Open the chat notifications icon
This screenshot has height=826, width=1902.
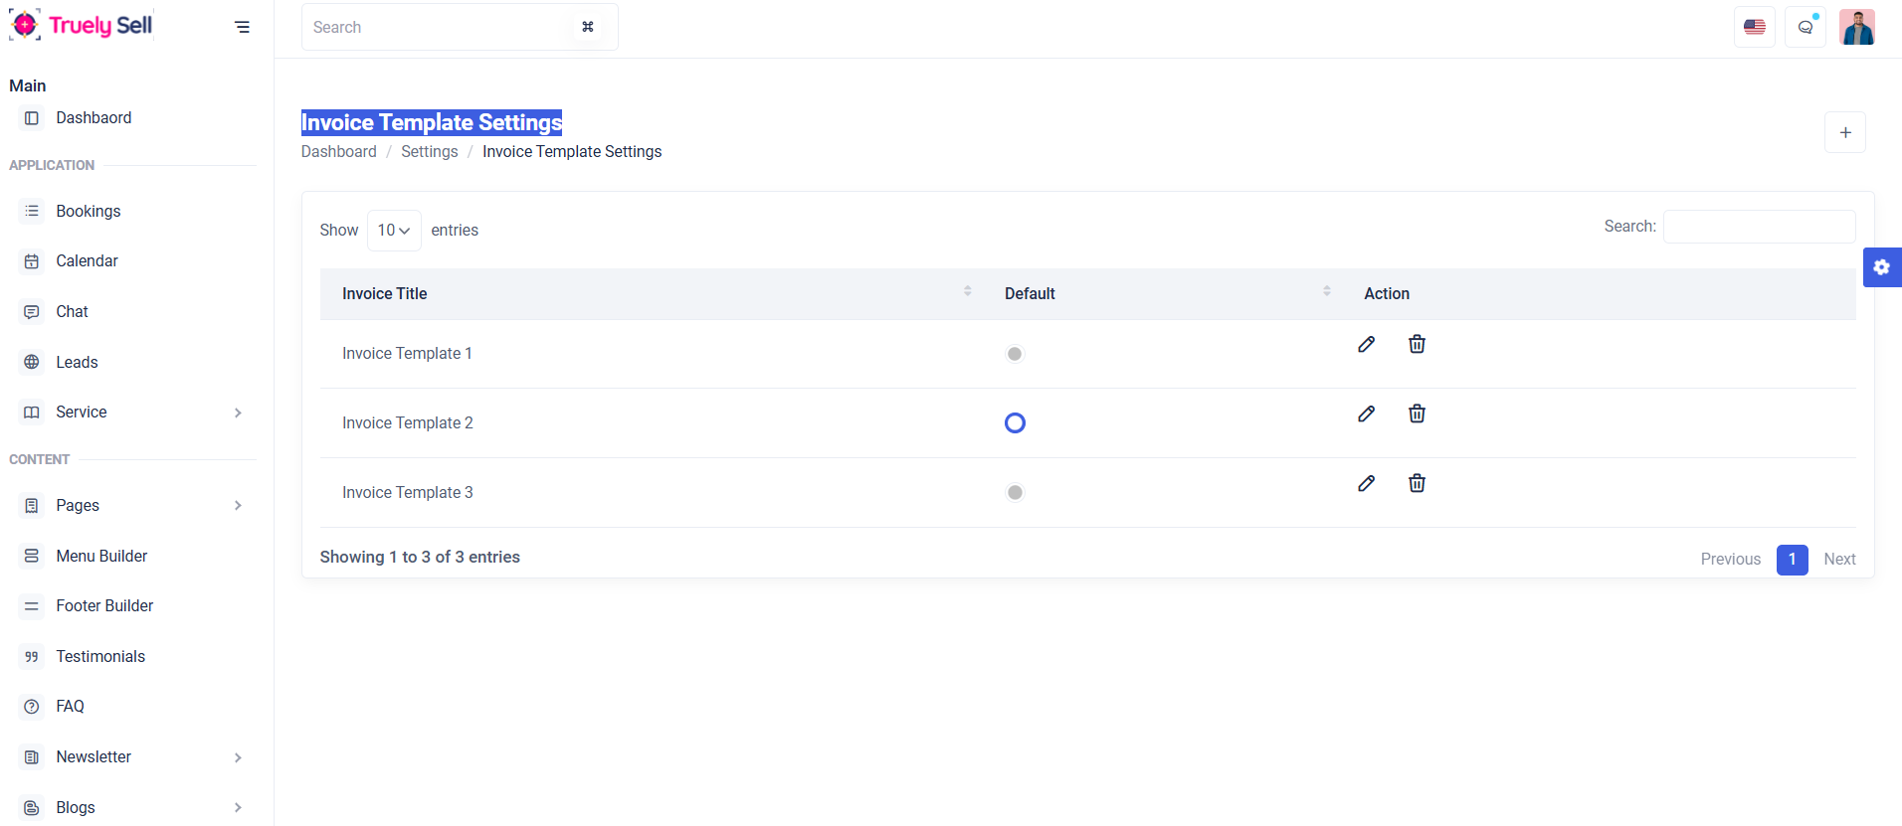pyautogui.click(x=1805, y=27)
